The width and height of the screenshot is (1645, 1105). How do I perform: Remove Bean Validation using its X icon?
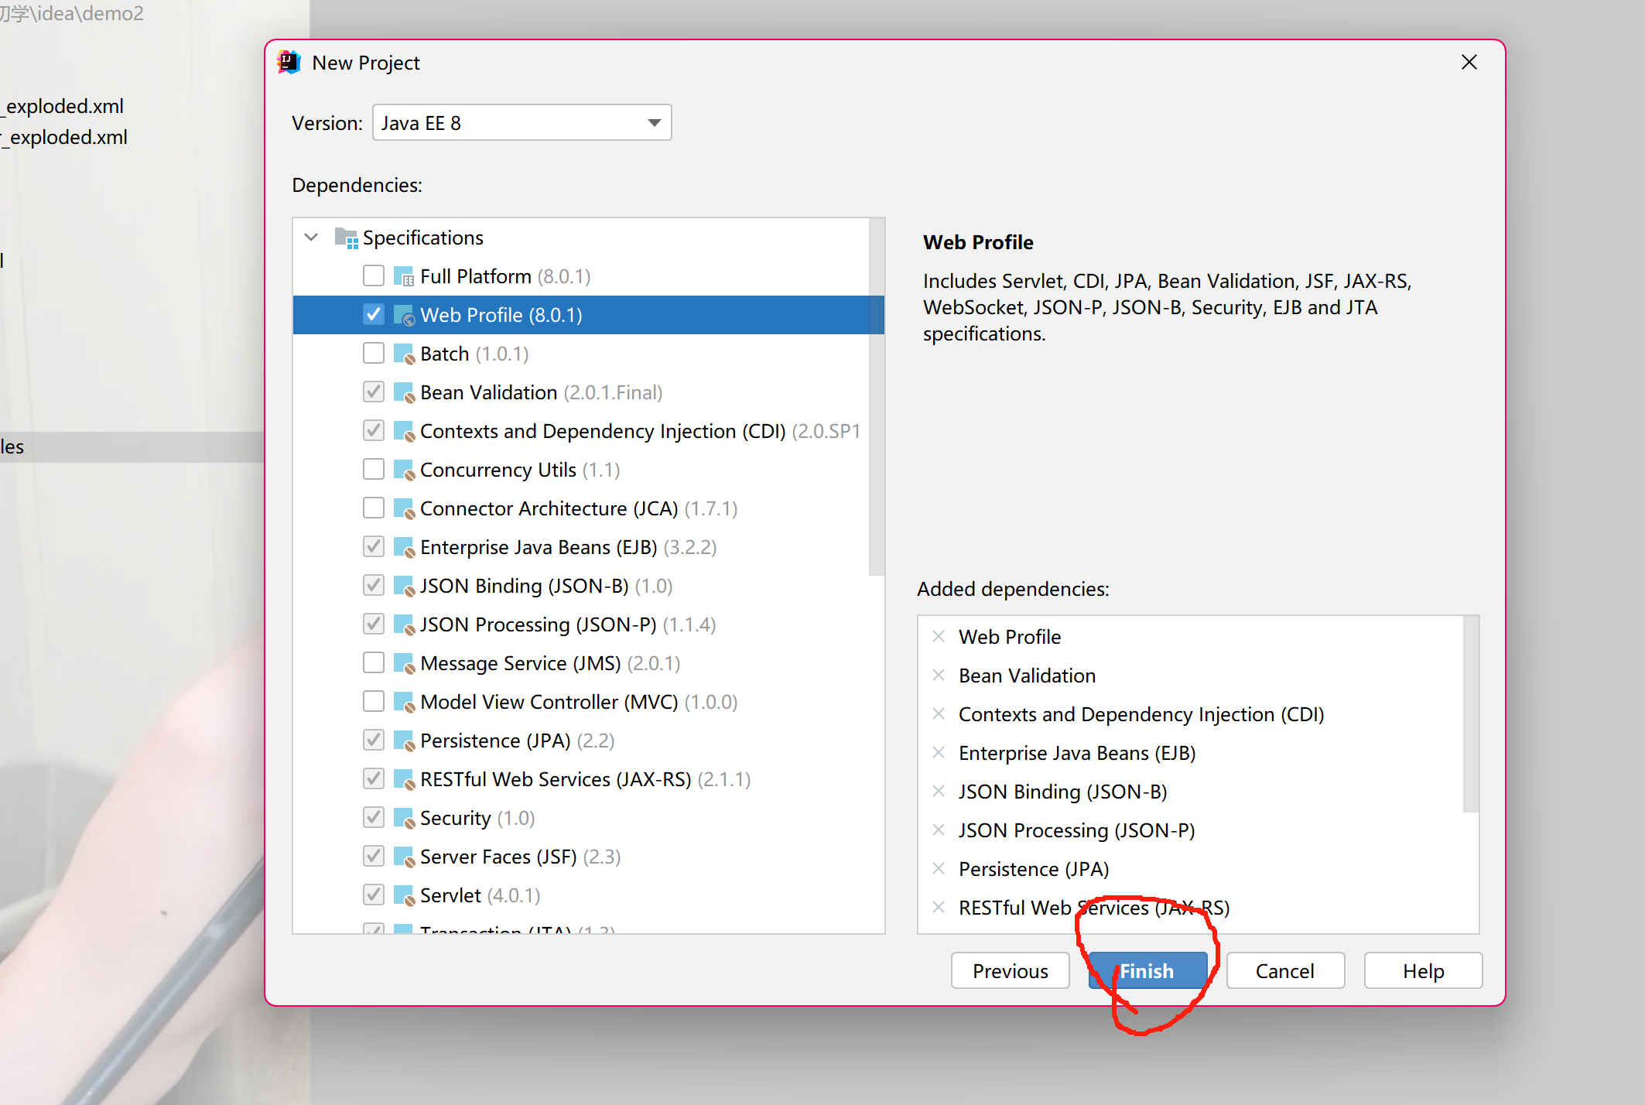(939, 675)
